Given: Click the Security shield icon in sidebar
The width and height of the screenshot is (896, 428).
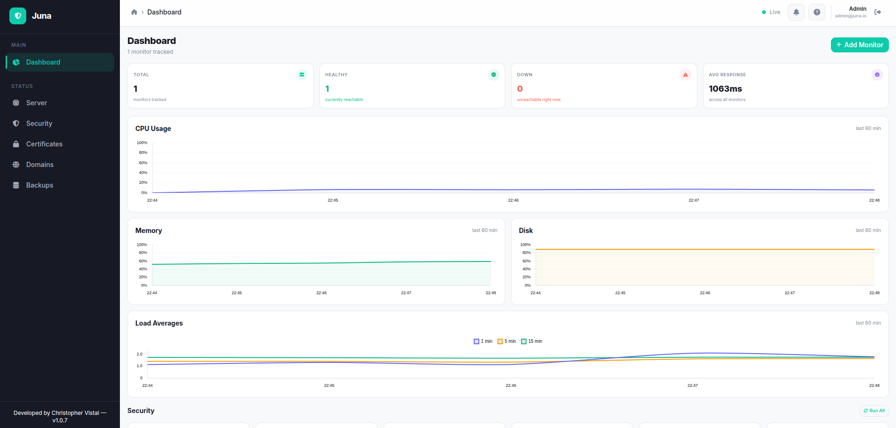Looking at the screenshot, I should pos(16,123).
